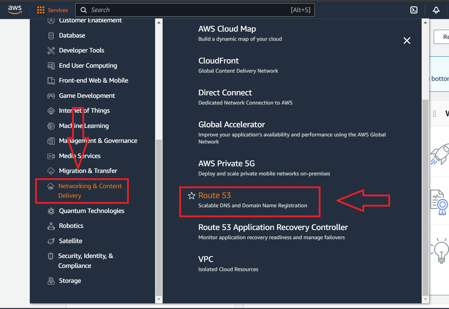This screenshot has height=309, width=449.
Task: Open the VPC service
Action: pyautogui.click(x=206, y=259)
